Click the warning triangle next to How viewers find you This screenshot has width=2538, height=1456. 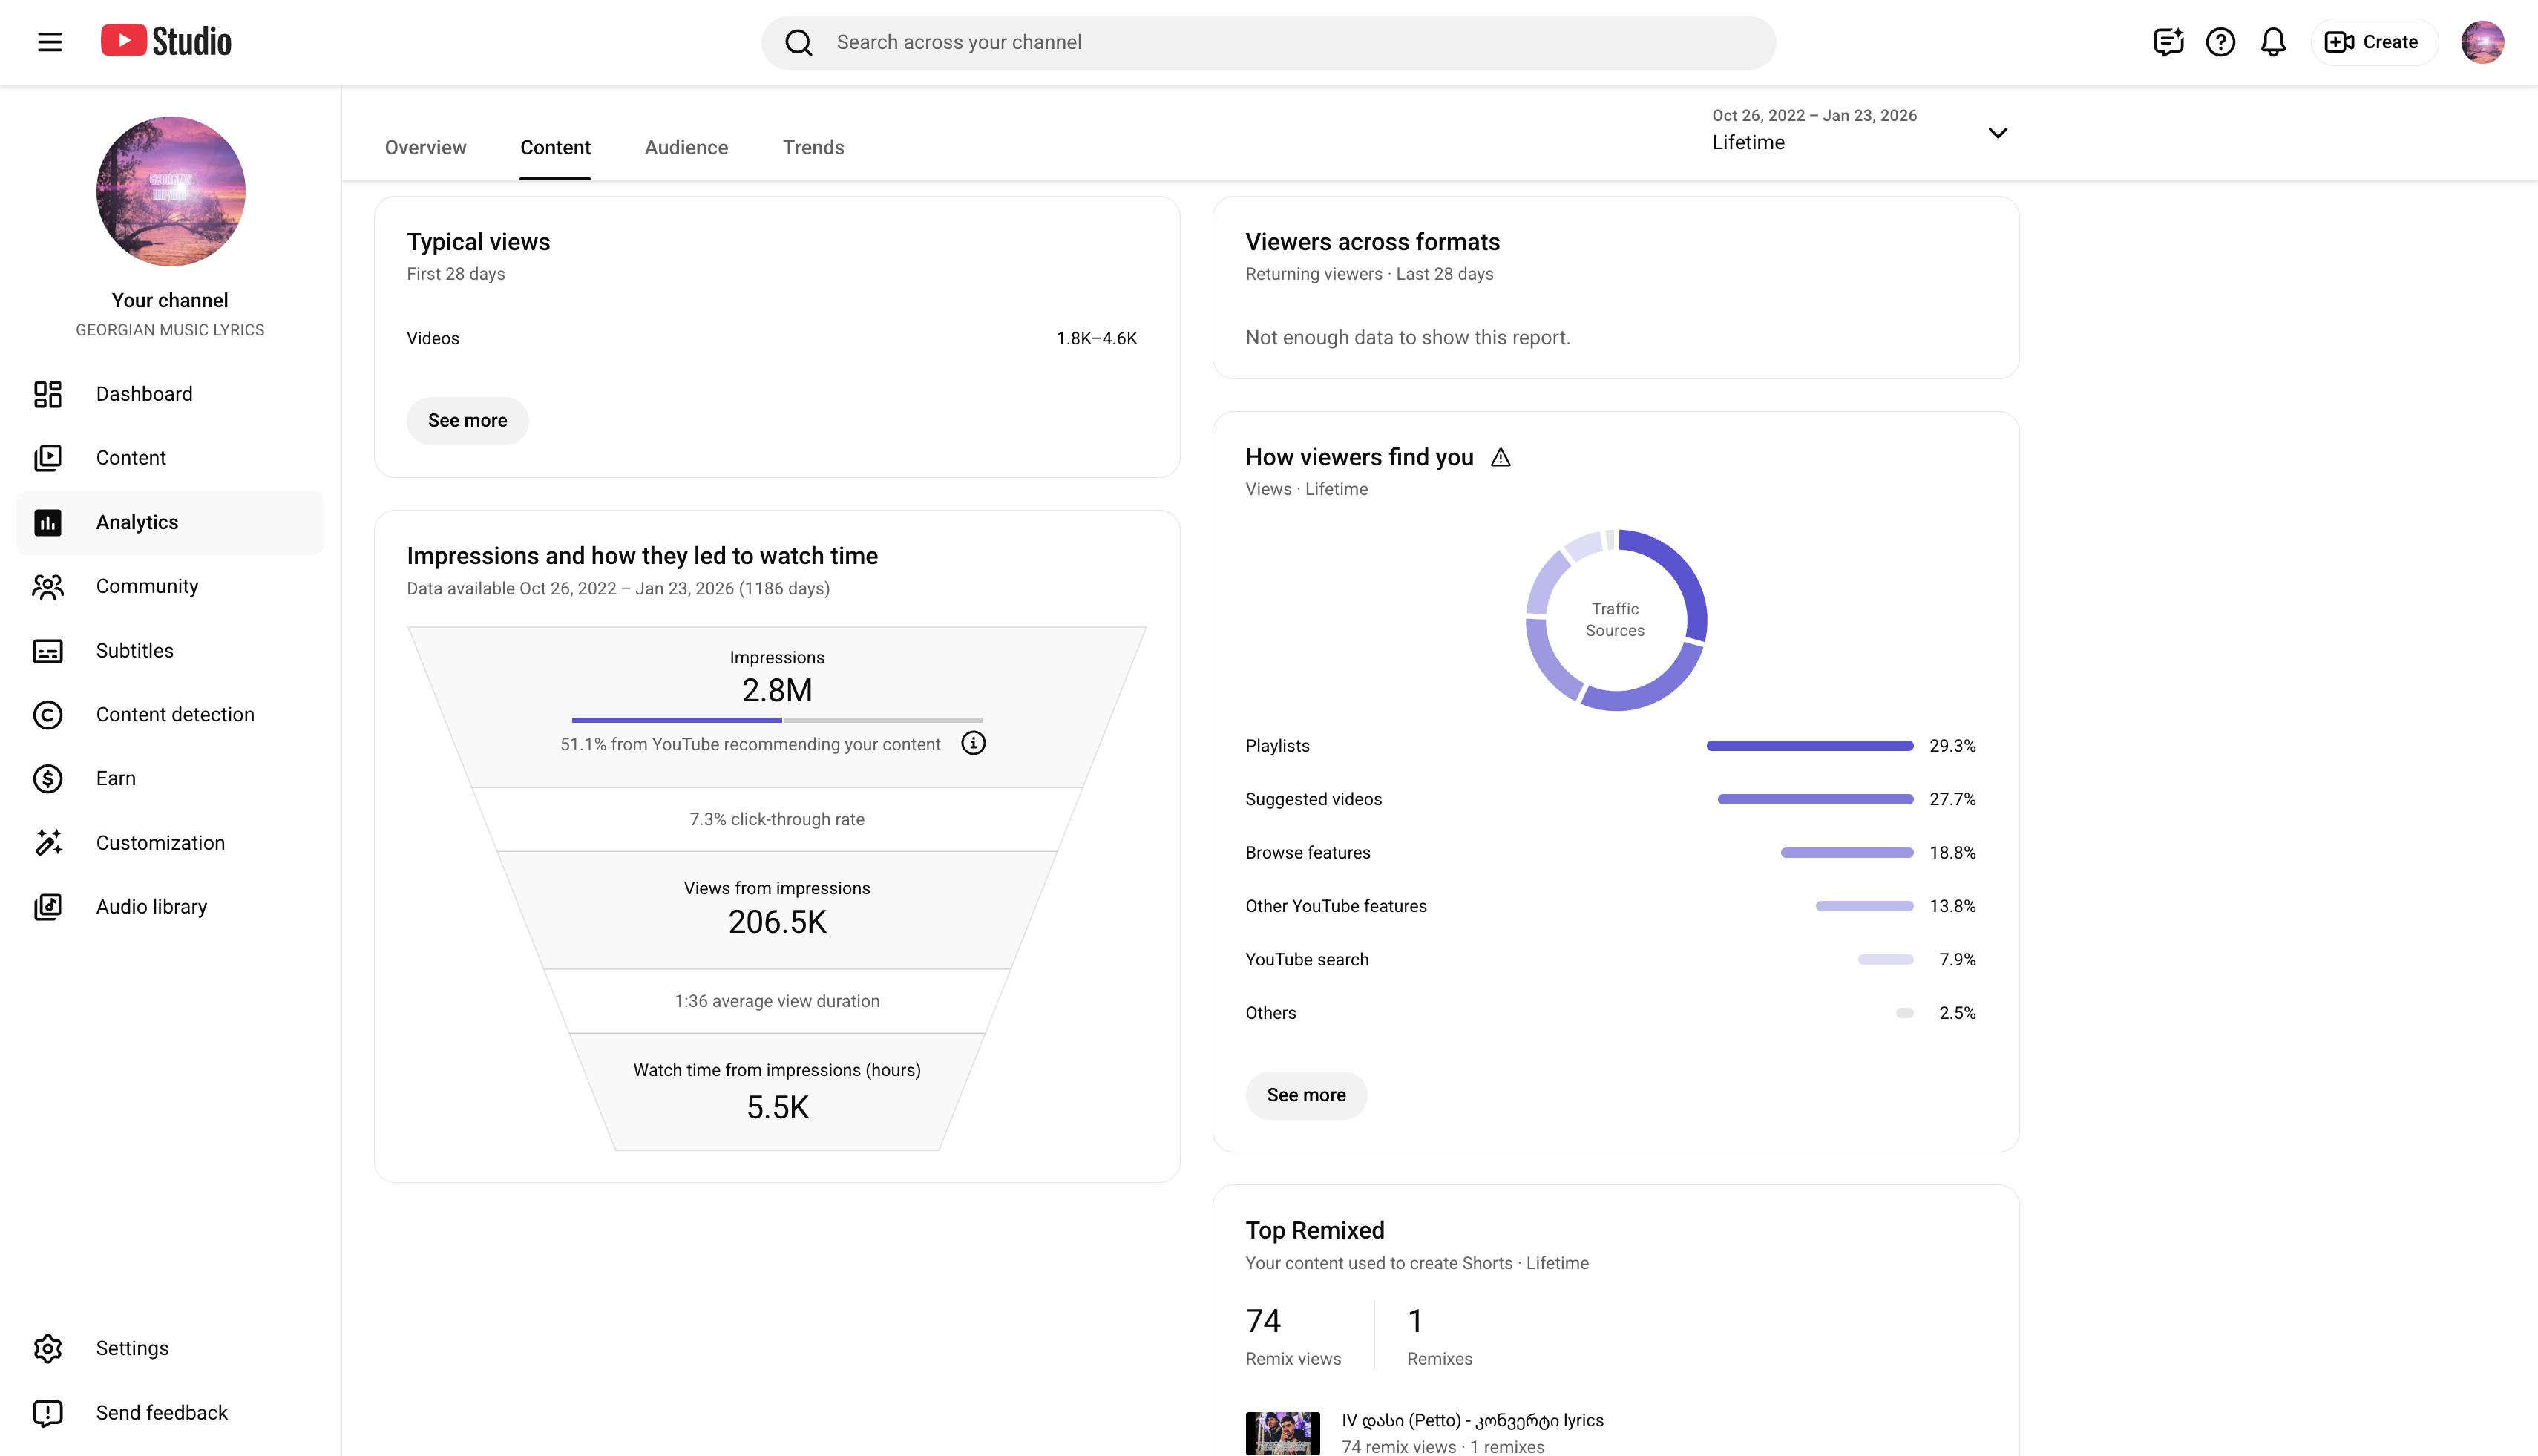tap(1500, 457)
